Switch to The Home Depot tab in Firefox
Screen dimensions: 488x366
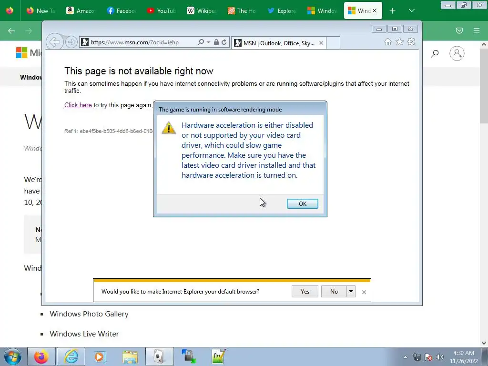click(x=242, y=10)
